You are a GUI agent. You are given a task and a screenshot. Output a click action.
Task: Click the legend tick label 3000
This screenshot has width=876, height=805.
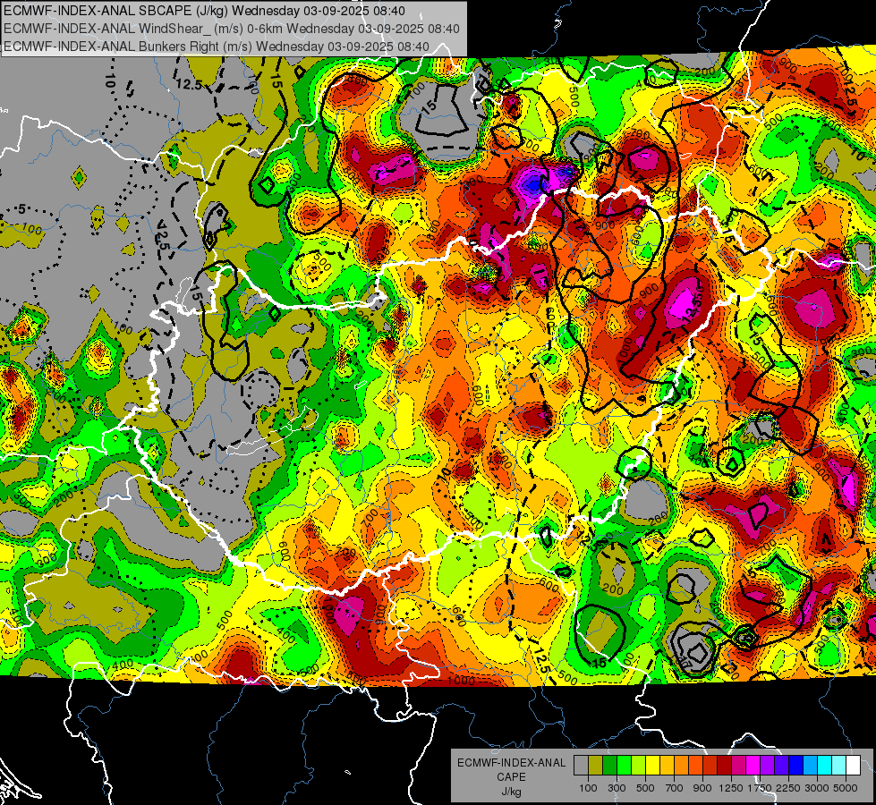(817, 788)
